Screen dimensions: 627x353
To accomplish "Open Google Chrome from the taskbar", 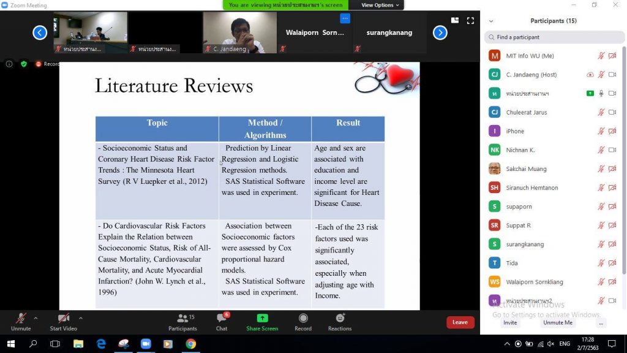I will point(190,344).
